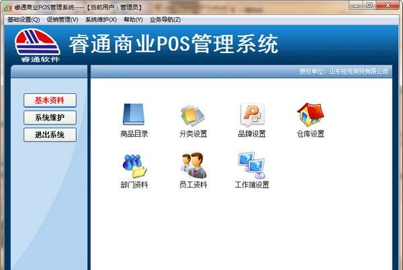Click the application icon in the title bar
Viewport: 403px width, 270px height.
pyautogui.click(x=7, y=7)
